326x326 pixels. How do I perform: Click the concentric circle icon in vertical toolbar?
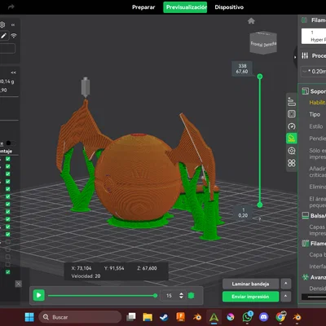pos(292,151)
